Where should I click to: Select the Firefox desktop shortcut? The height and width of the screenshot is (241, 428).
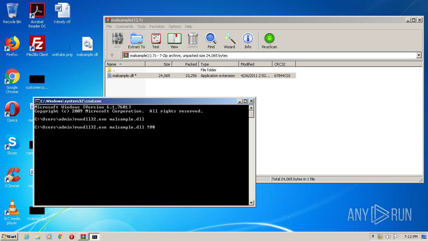[12, 46]
